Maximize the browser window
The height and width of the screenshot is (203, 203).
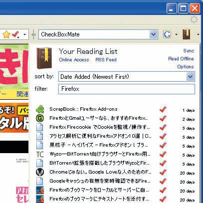point(183,8)
